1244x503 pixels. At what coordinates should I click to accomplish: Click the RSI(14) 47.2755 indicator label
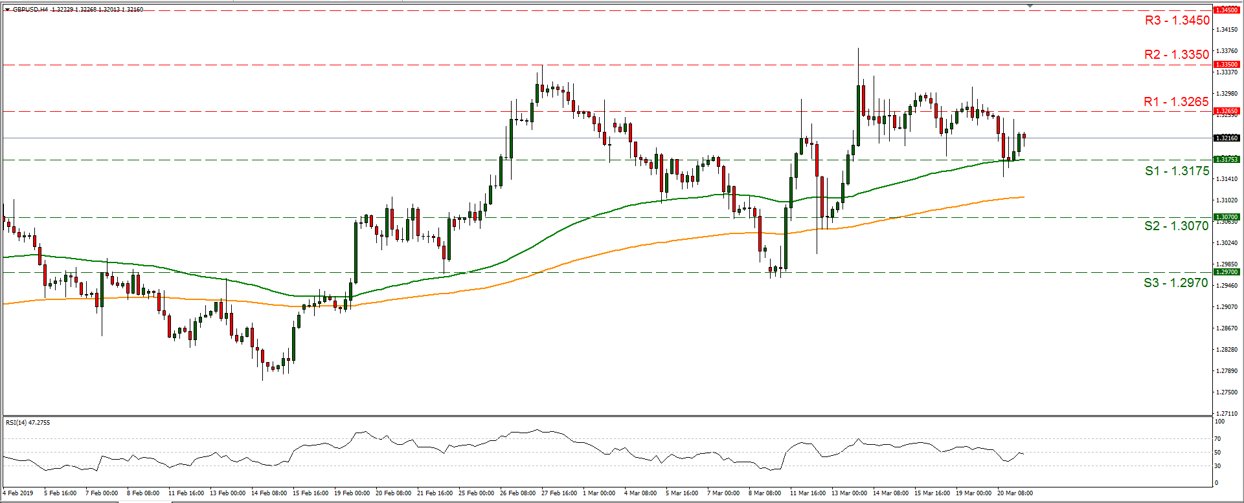[28, 423]
